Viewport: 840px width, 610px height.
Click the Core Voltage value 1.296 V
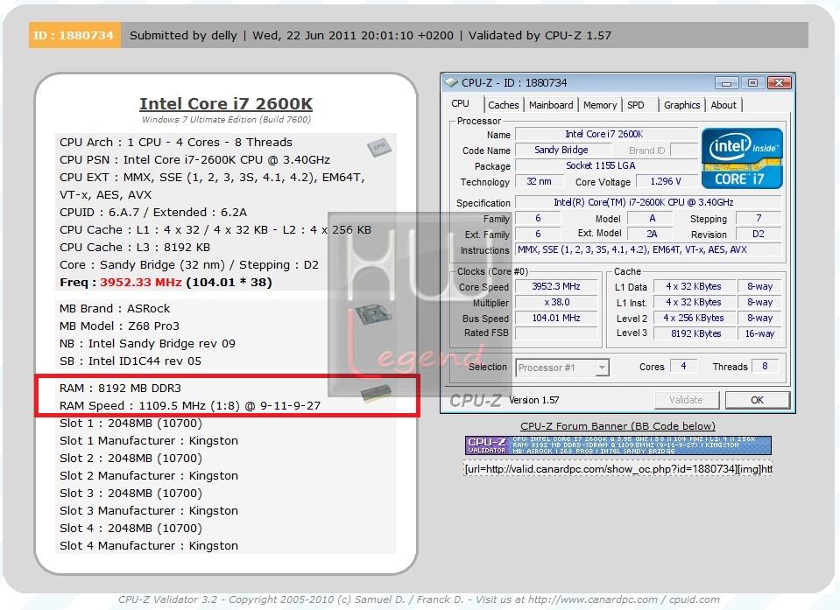pyautogui.click(x=666, y=181)
